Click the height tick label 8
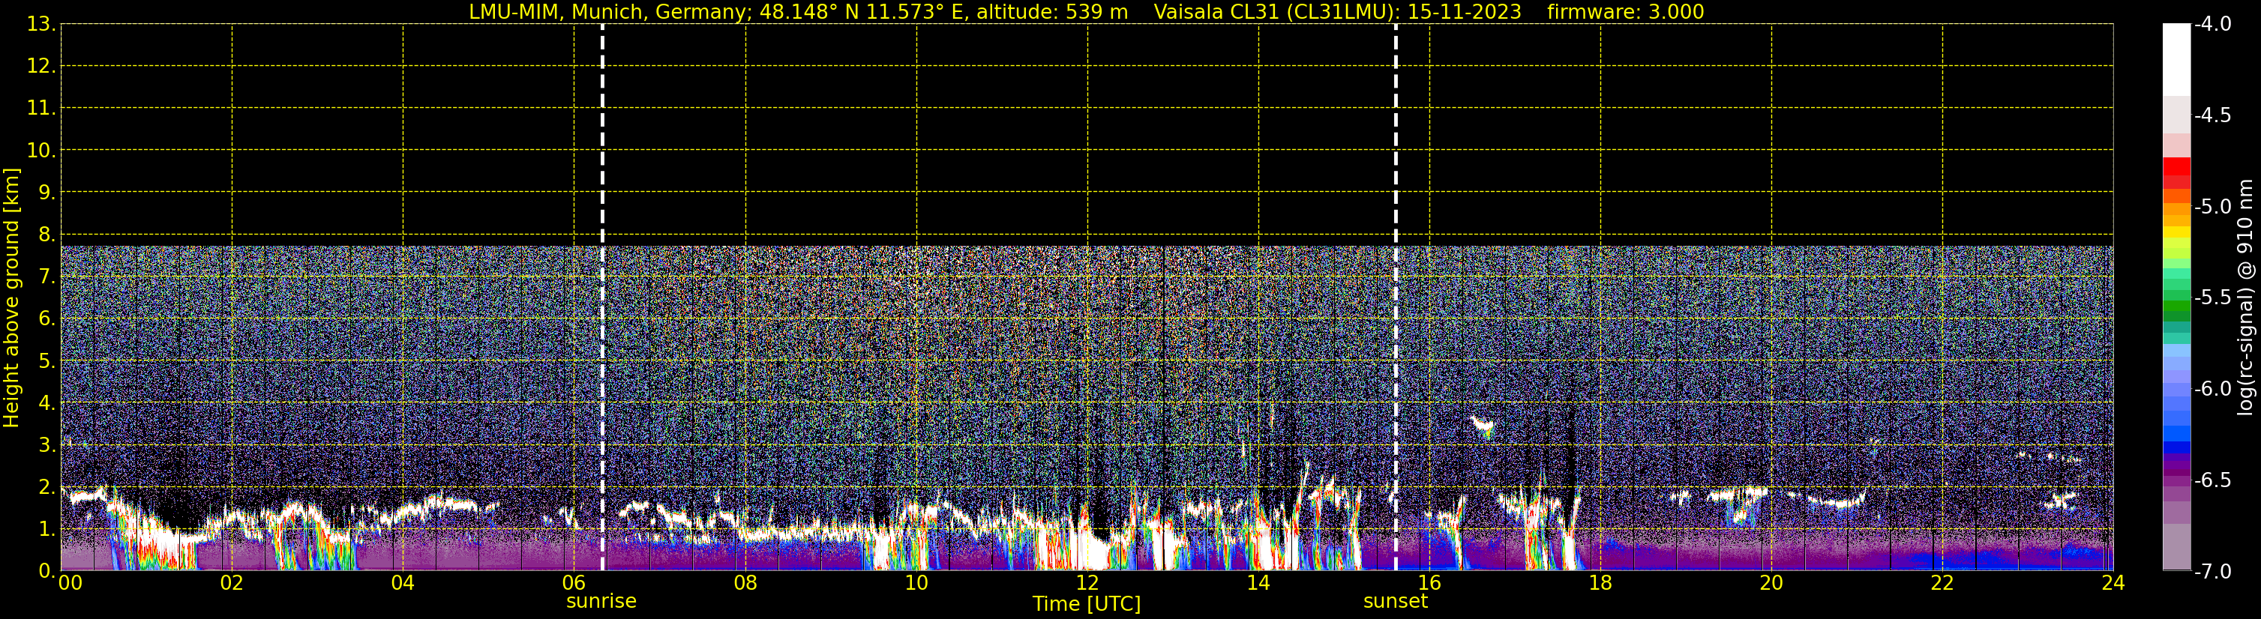Viewport: 2261px width, 619px height. [x=47, y=235]
